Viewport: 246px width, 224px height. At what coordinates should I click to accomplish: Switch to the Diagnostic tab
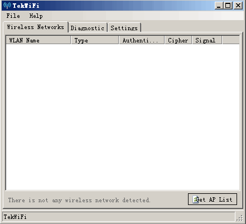click(88, 28)
